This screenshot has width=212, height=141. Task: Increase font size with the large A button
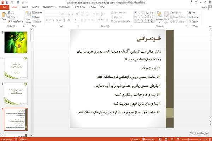click(69, 14)
